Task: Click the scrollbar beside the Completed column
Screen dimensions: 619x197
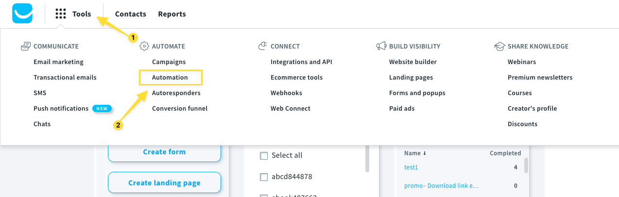Action: coord(526,165)
